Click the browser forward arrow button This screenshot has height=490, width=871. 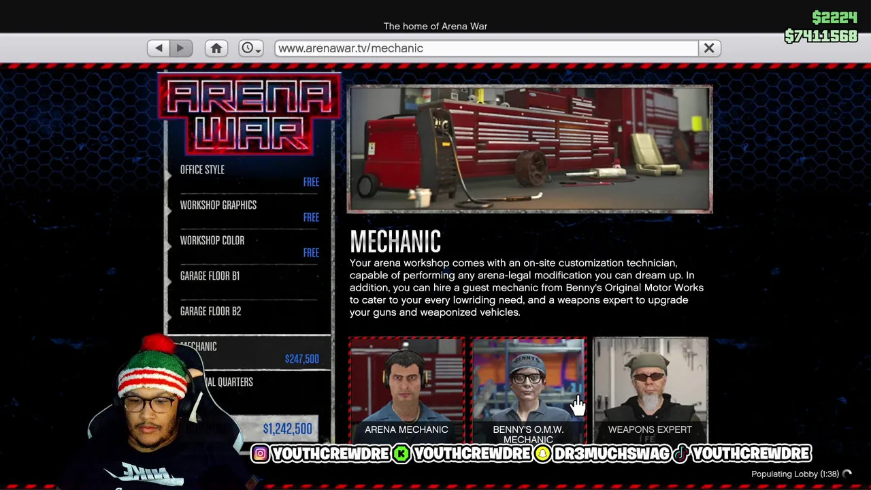(180, 48)
